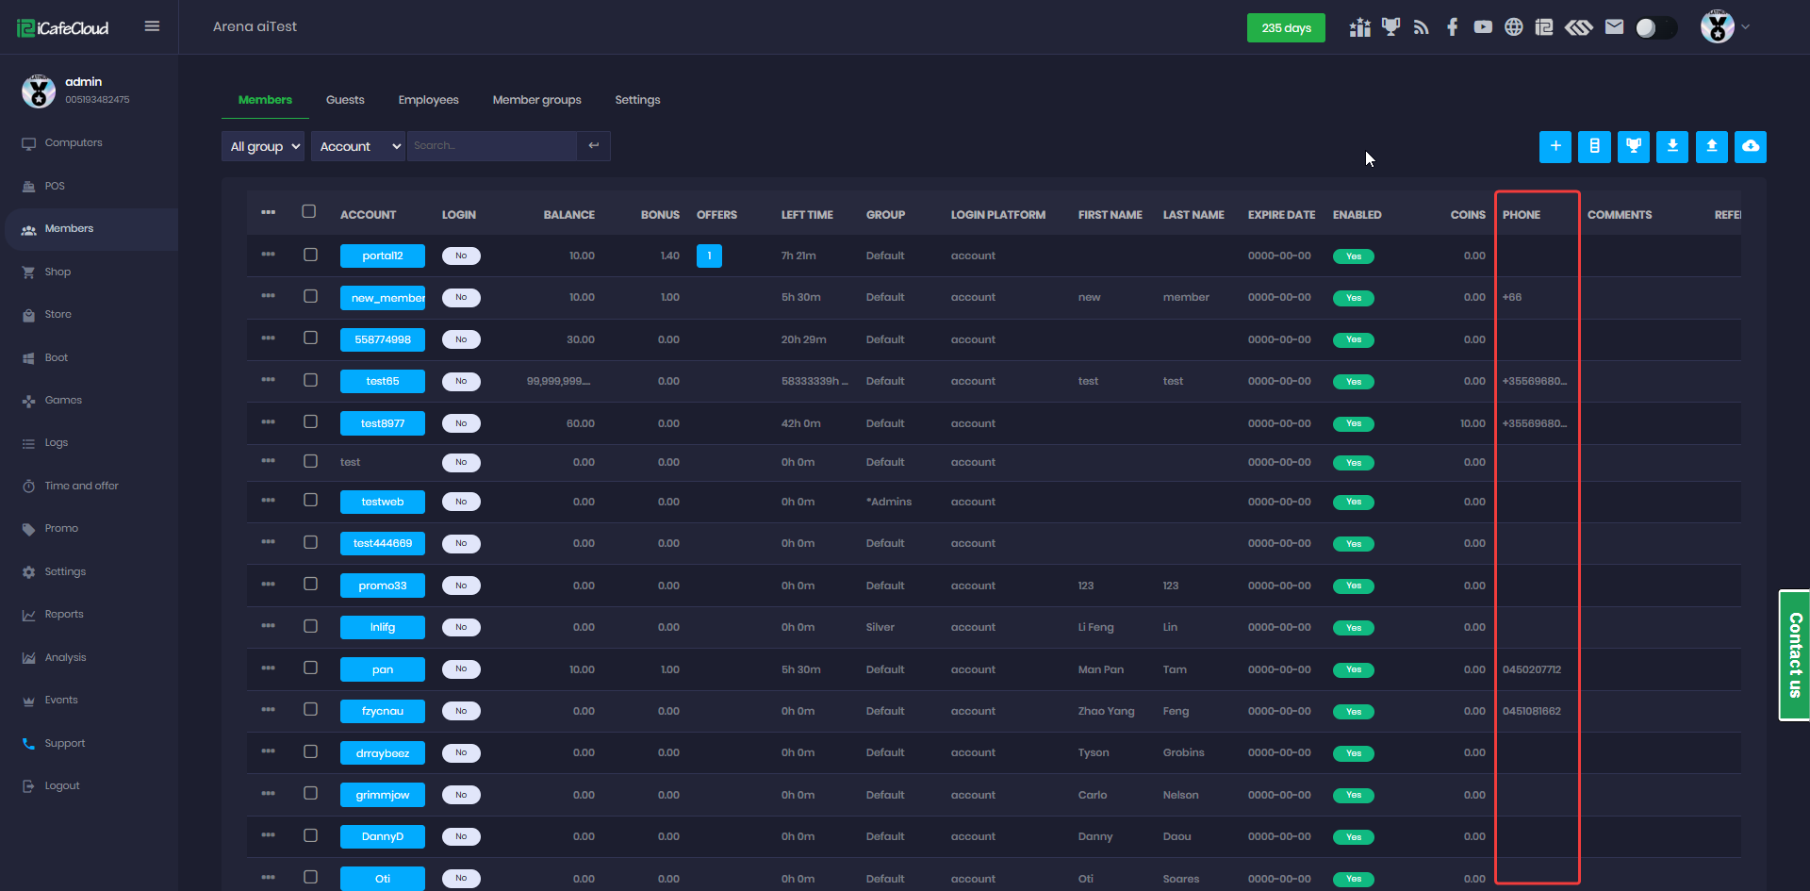Toggle the hamburger sidebar menu icon
Image resolution: width=1810 pixels, height=891 pixels.
(x=152, y=26)
